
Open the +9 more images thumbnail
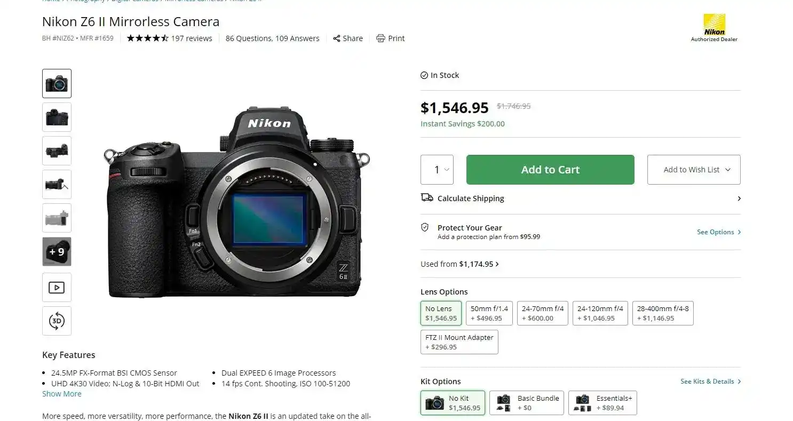tap(57, 251)
